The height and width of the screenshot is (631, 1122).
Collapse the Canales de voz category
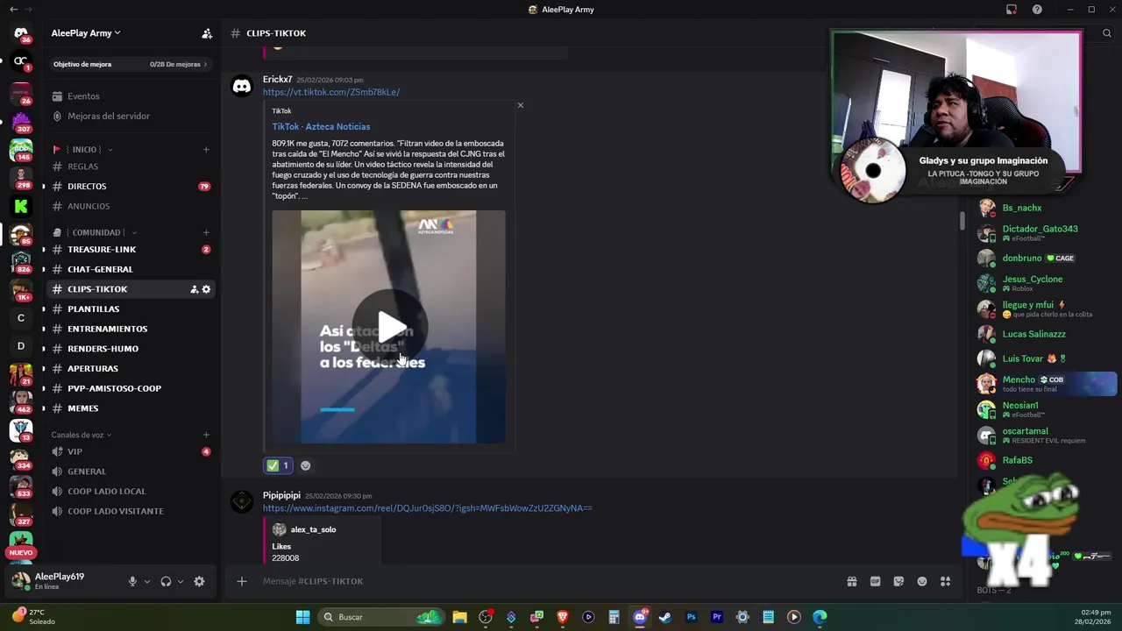(82, 435)
